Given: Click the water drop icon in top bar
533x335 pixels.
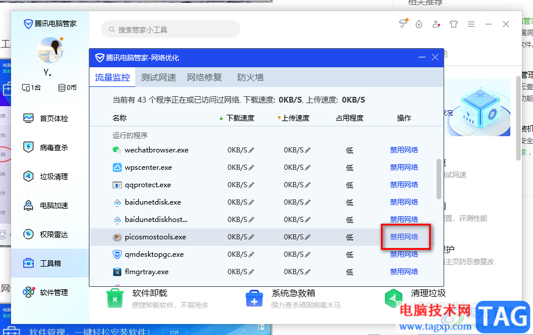Looking at the screenshot, I should 419,24.
